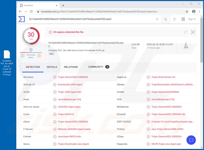The width and height of the screenshot is (204, 150).
Task: Click the VirusTotal logo icon
Action: coord(21,19)
